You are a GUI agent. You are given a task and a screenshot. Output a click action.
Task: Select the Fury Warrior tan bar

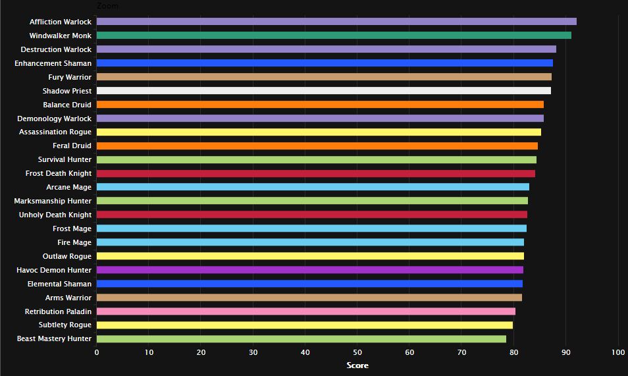(x=324, y=77)
